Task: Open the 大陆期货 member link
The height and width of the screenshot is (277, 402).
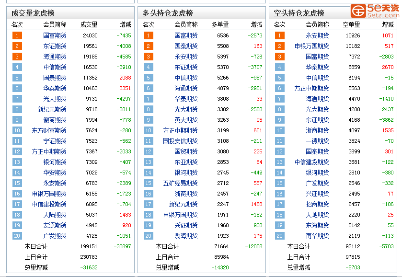Action: 55,215
